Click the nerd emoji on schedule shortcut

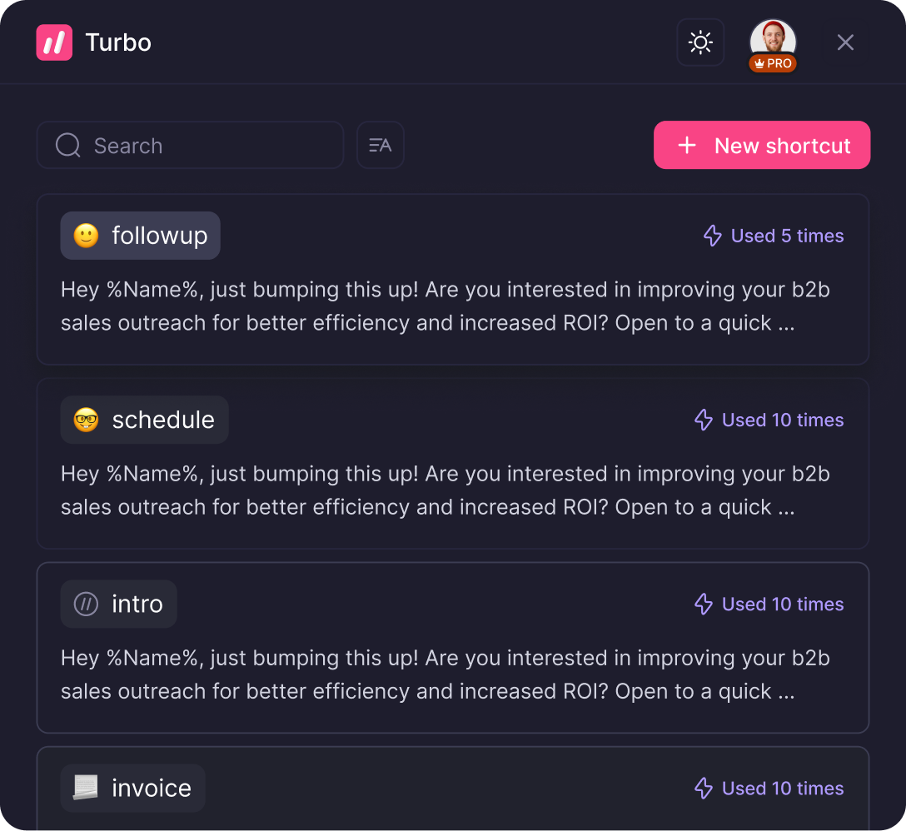[x=86, y=420]
